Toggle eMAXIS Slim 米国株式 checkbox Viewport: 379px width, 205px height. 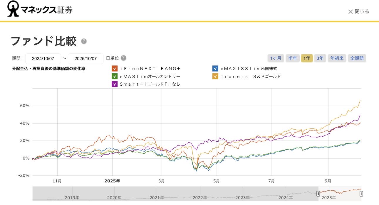coord(215,69)
